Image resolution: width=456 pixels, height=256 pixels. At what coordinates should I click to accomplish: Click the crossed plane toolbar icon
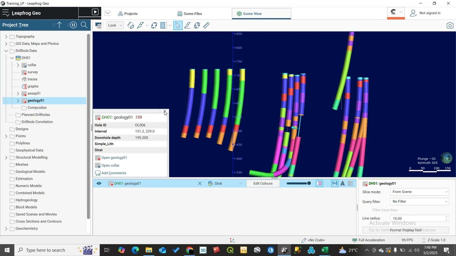[197, 25]
